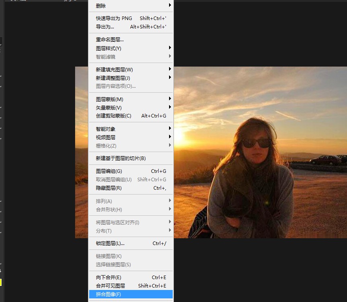Hide layers using 隐藏图层
Screen dimensions: 347x302
click(x=120, y=188)
